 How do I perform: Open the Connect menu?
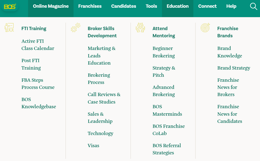207,6
